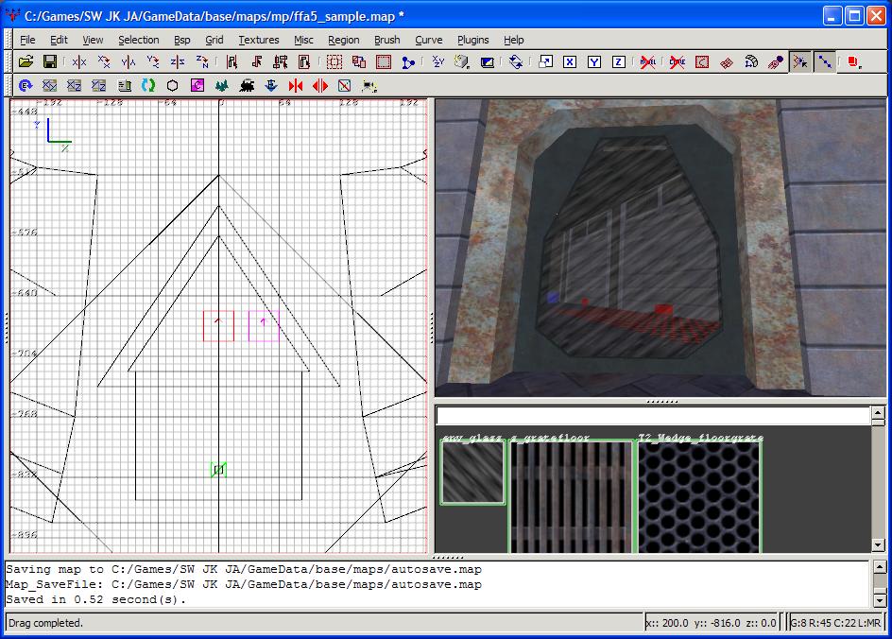Rotate selection around the Z axis

coord(202,61)
